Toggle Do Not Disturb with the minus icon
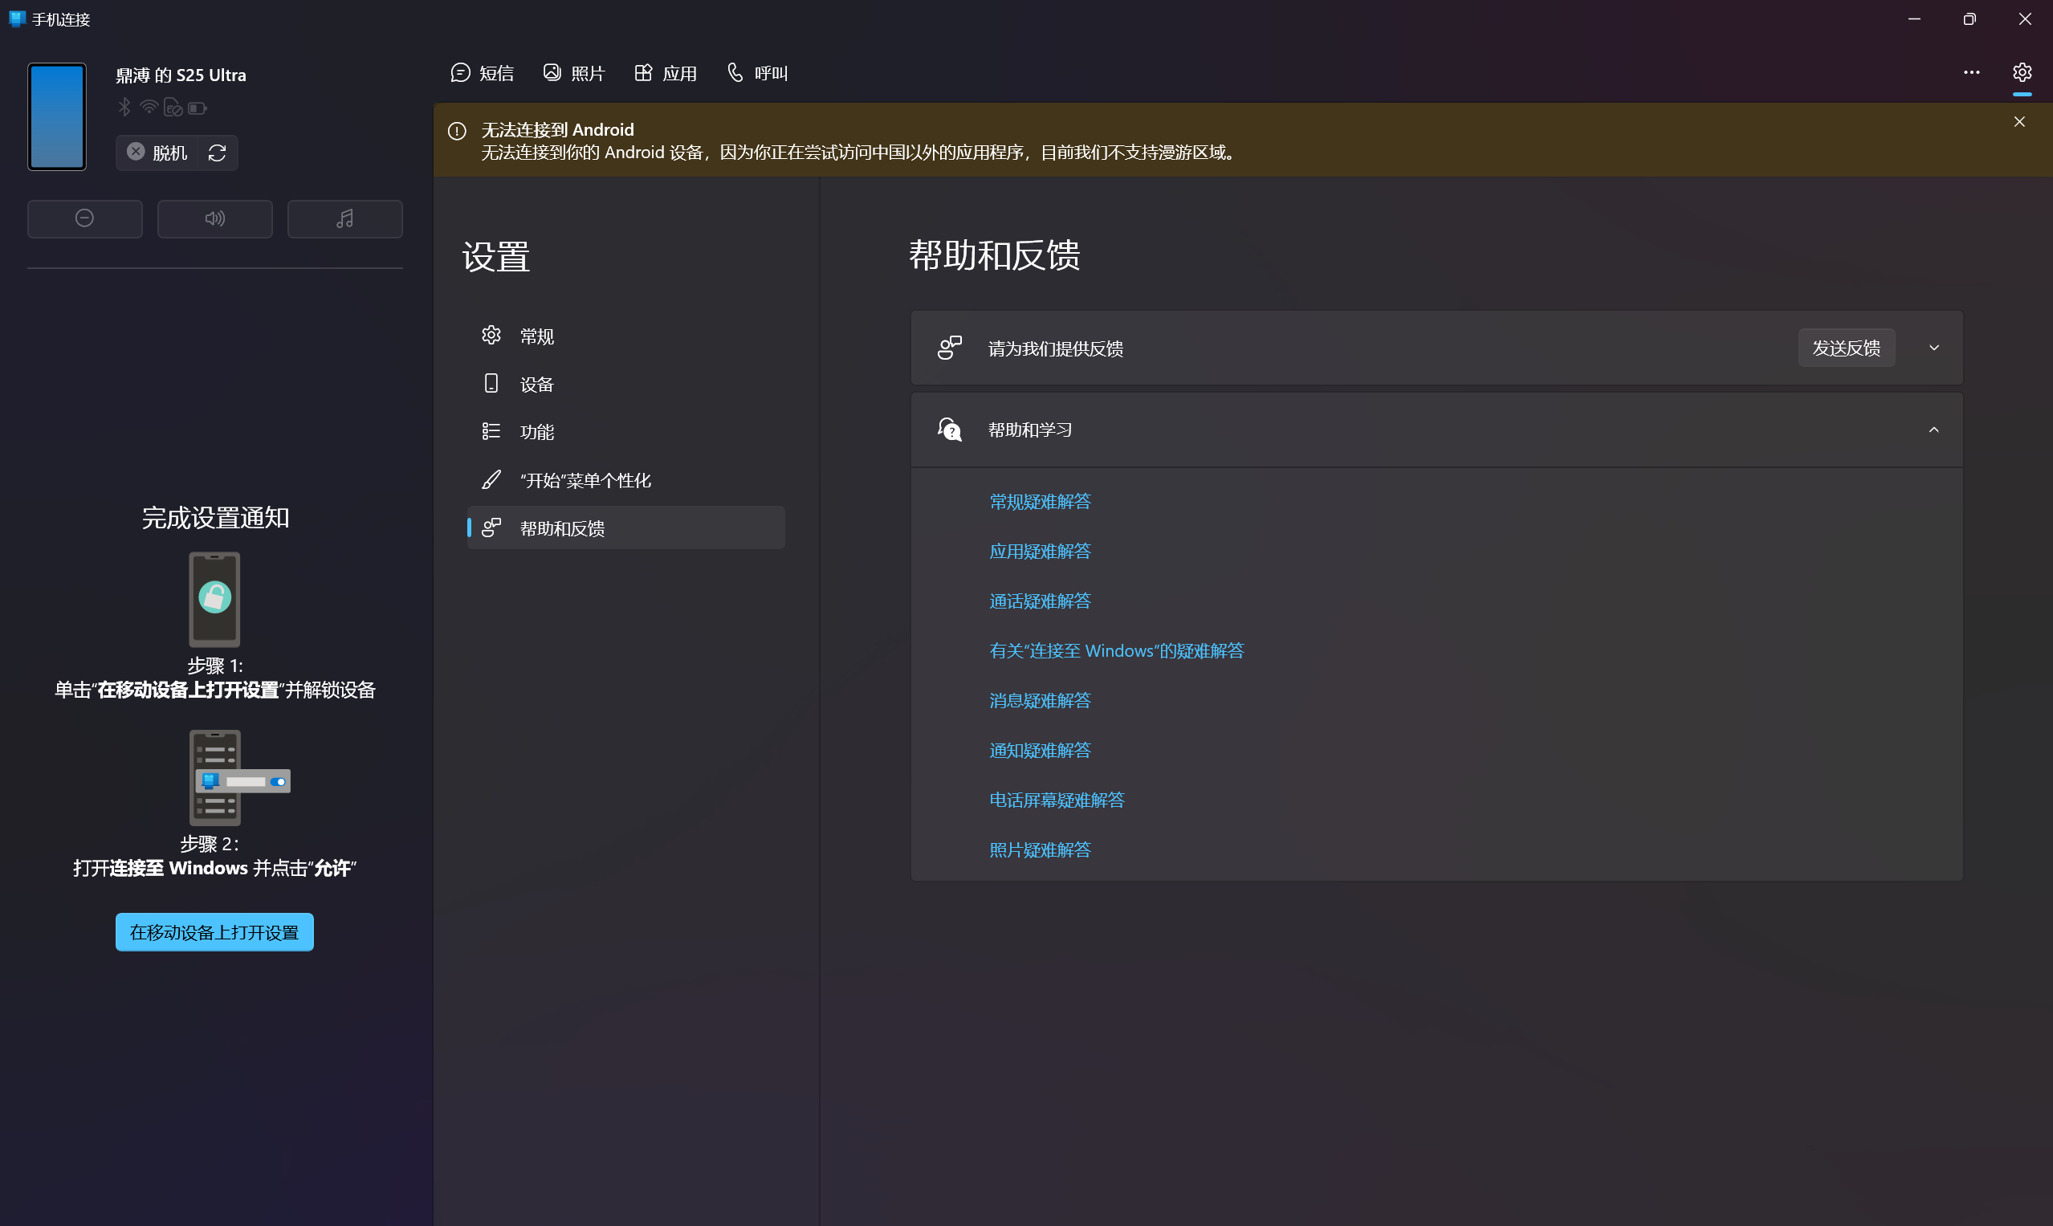Screen dimensions: 2053x1226 pyautogui.click(x=84, y=218)
